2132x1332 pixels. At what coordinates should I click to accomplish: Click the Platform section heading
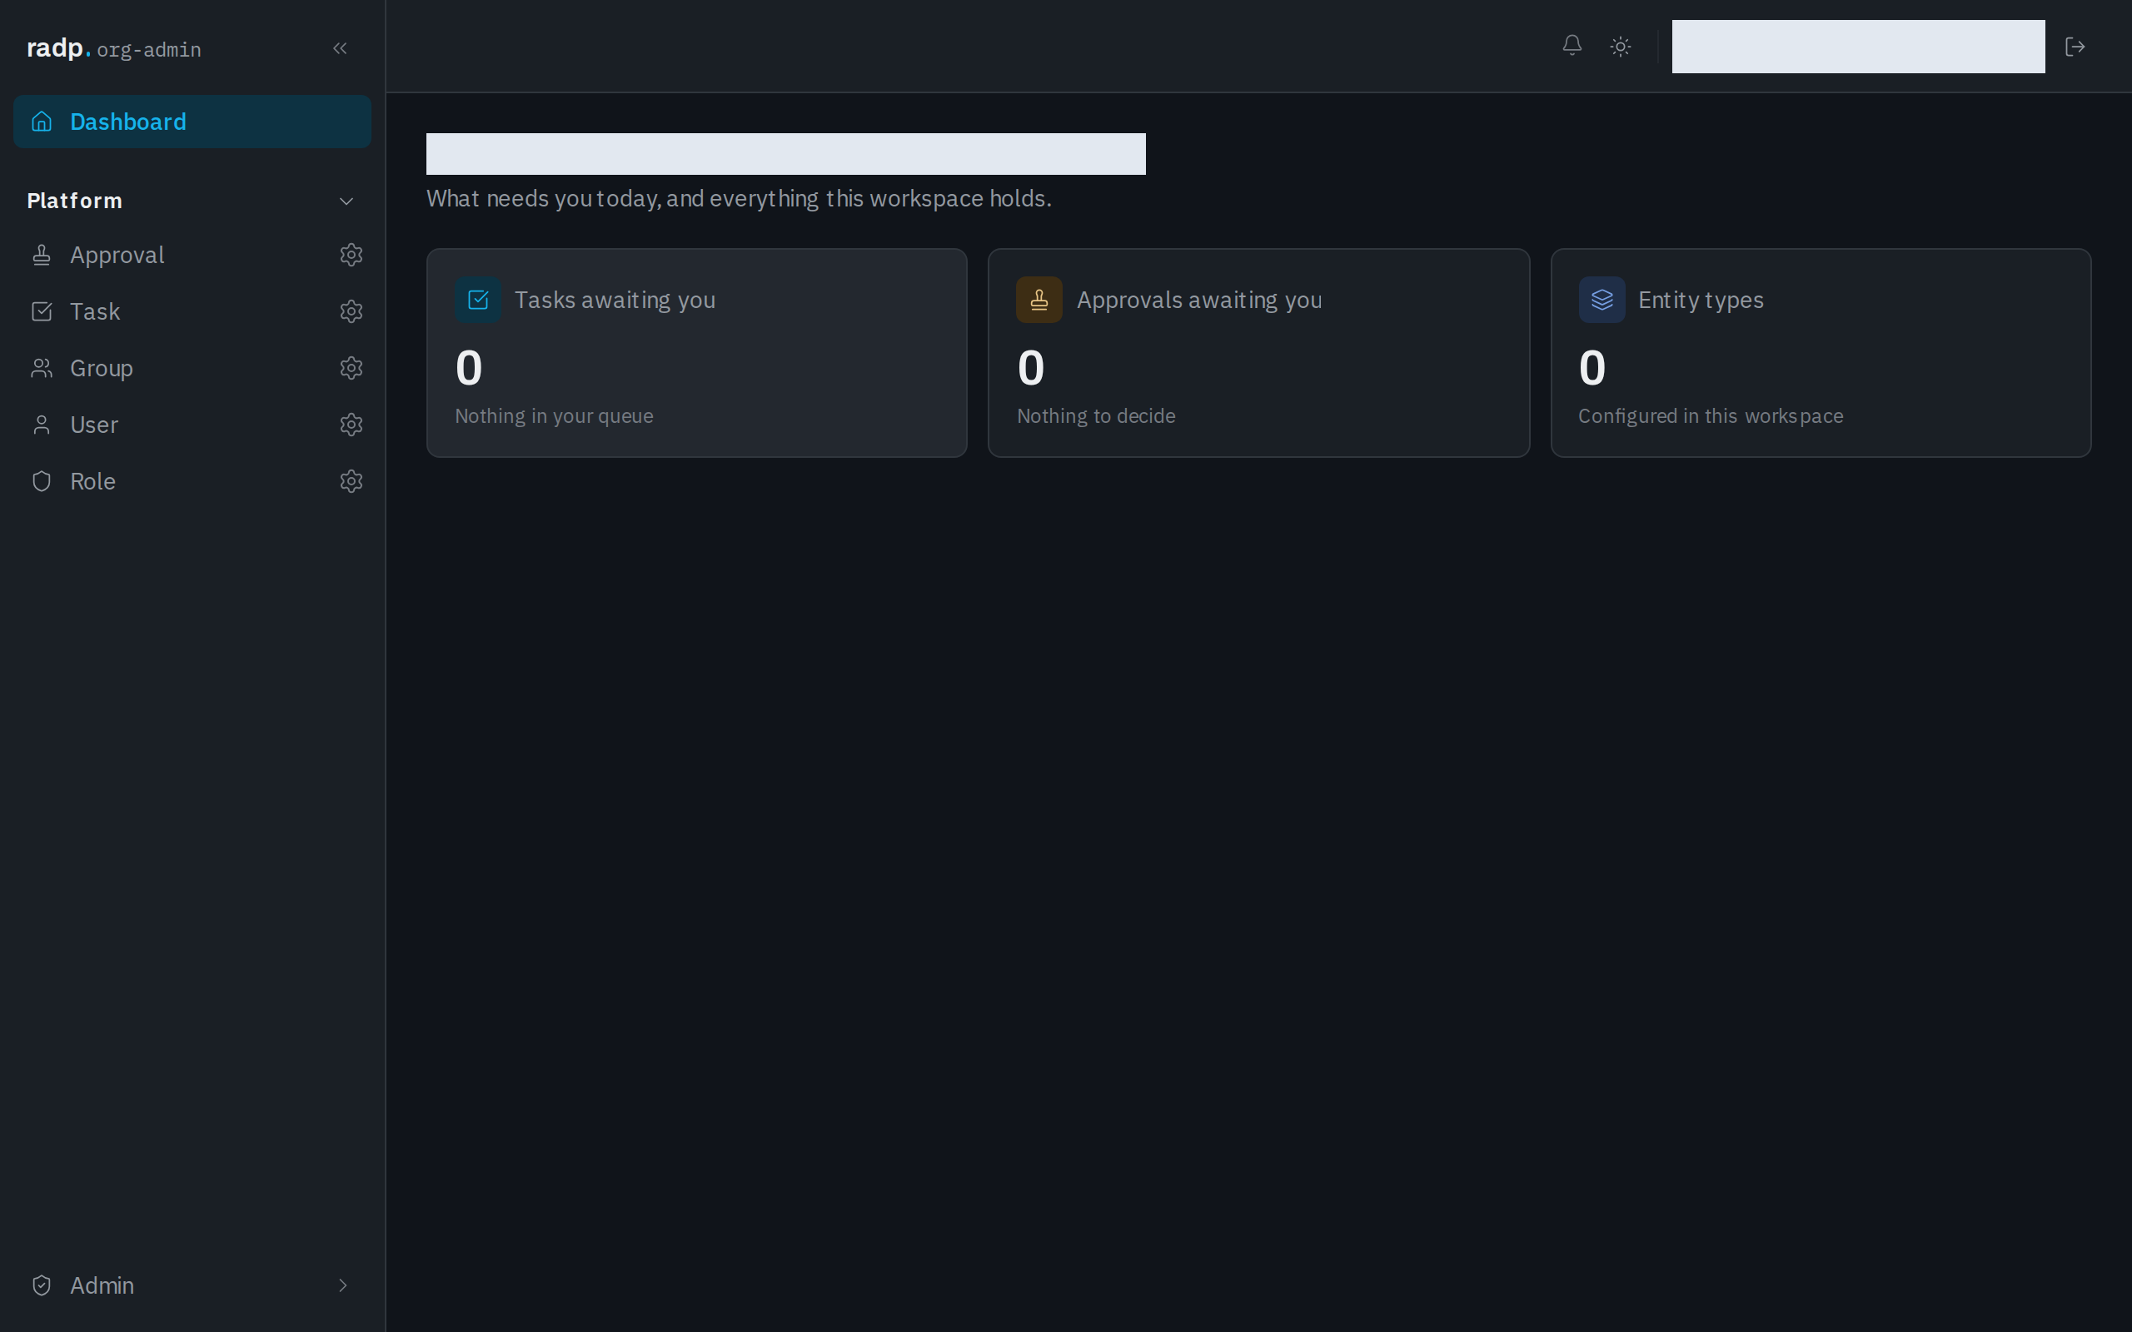pyautogui.click(x=75, y=201)
